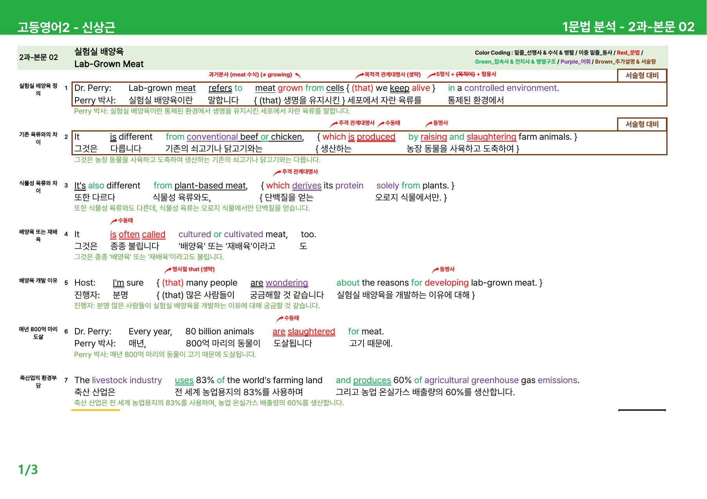Click the underlined word 'refers' in sentence 1
Image resolution: width=707 pixels, height=499 pixels.
220,88
